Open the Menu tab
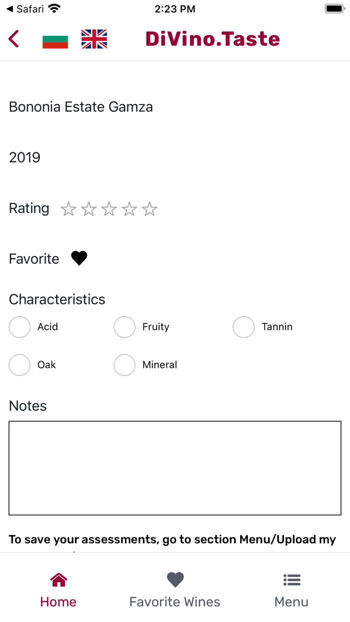This screenshot has height=622, width=350. pos(291,590)
